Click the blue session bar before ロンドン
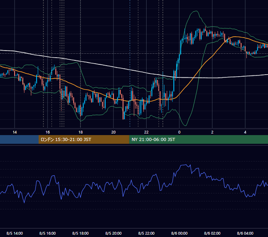This screenshot has width=268, height=237. click(x=19, y=139)
